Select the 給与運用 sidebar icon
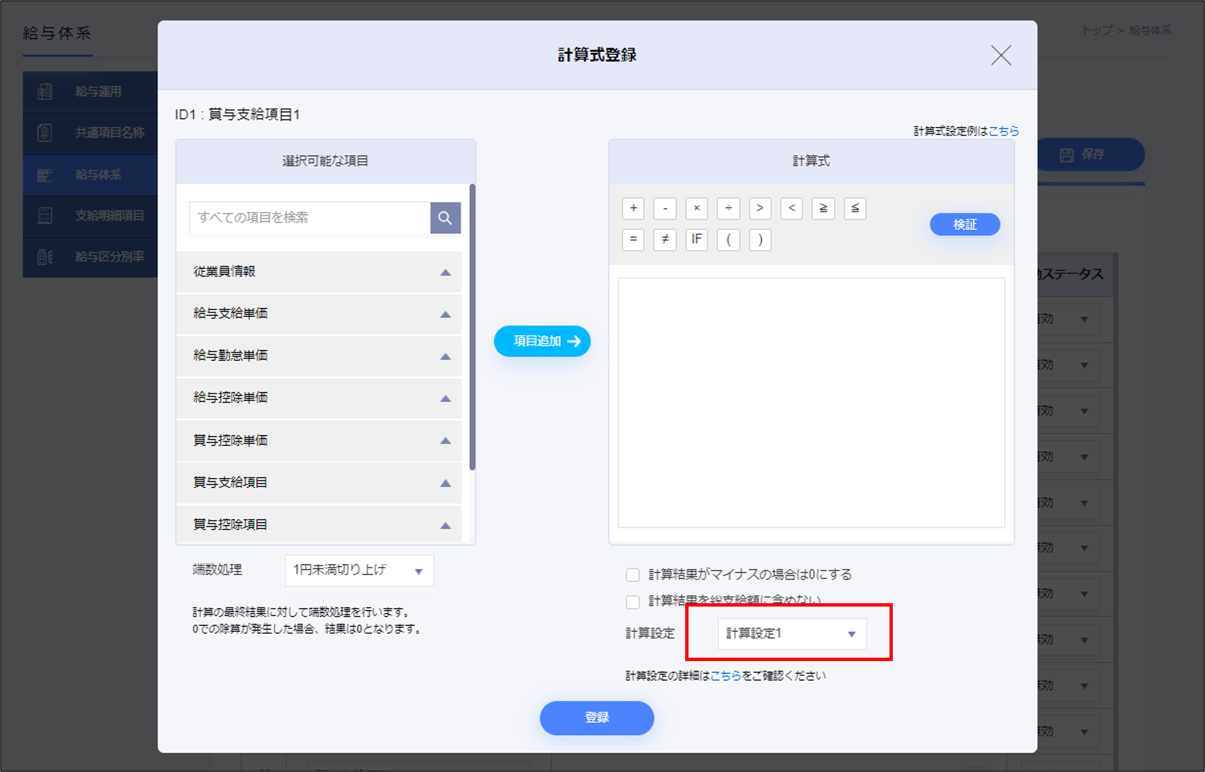The width and height of the screenshot is (1205, 772). [45, 92]
